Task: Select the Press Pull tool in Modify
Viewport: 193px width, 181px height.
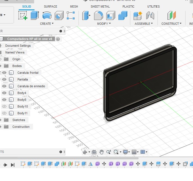Action: click(86, 15)
